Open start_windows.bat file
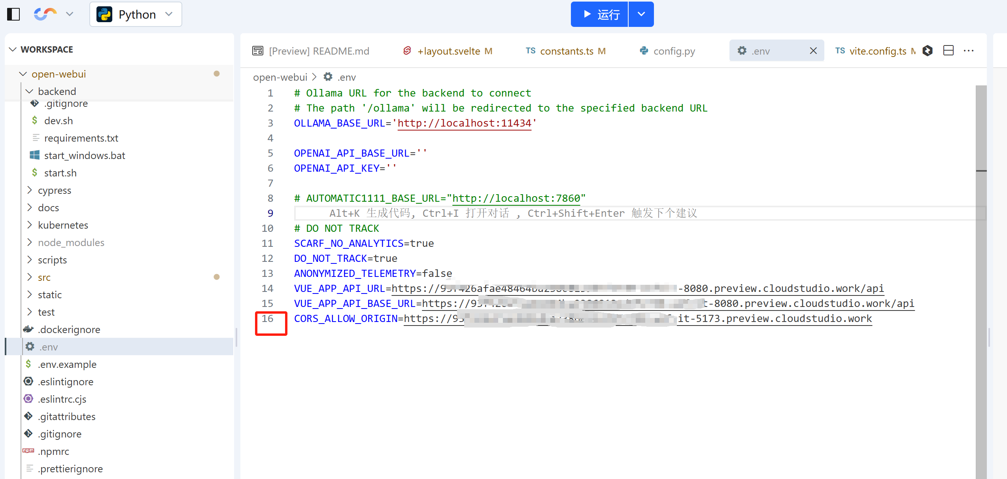Screen dimensions: 1007x479 84,155
